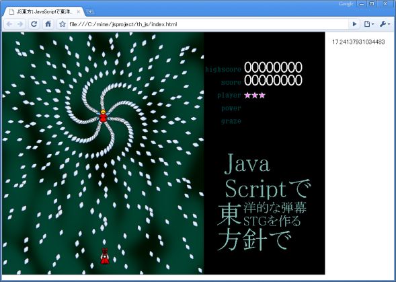
Task: Click the '方針で' text
Action: (x=254, y=239)
